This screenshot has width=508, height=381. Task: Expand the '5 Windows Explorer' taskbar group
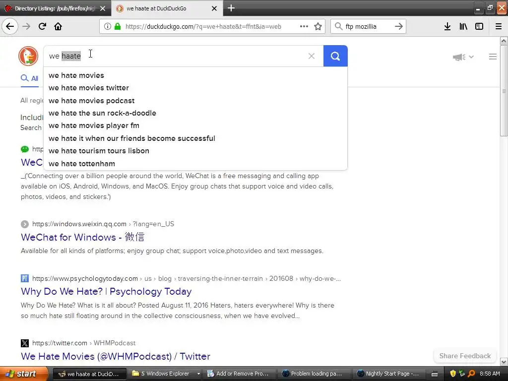pyautogui.click(x=166, y=374)
